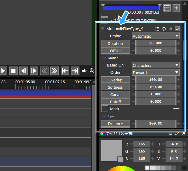The height and width of the screenshot is (171, 188).
Task: Click the Offset value field
Action: [156, 50]
